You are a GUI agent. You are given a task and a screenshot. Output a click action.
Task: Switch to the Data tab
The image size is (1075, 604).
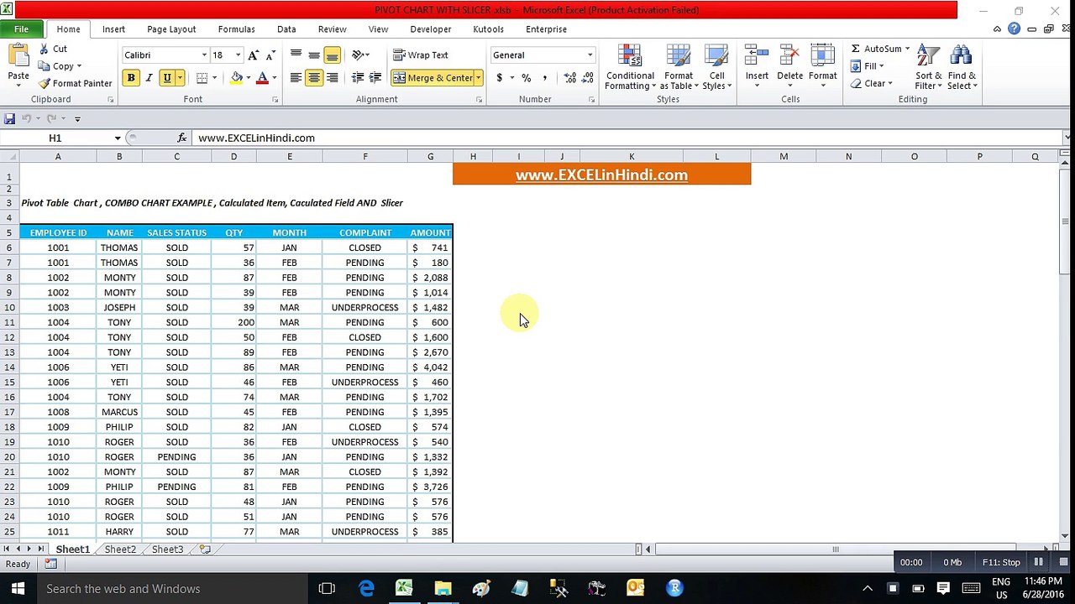[x=286, y=29]
